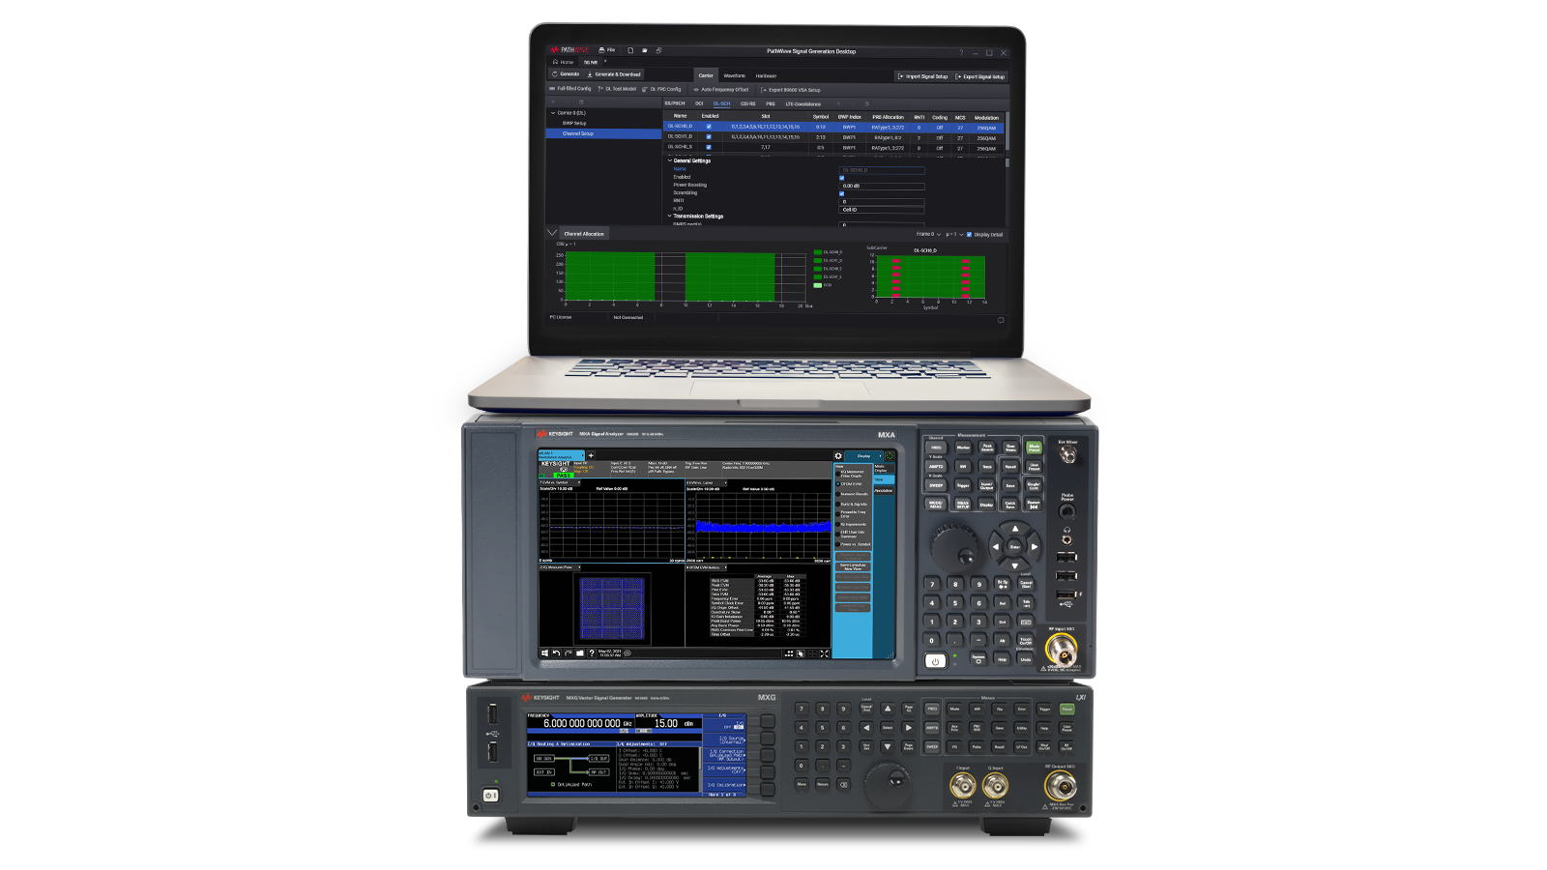The height and width of the screenshot is (870, 1547).
Task: Toggle Enabled checkbox for DL-SCH0_D row
Action: (x=709, y=127)
